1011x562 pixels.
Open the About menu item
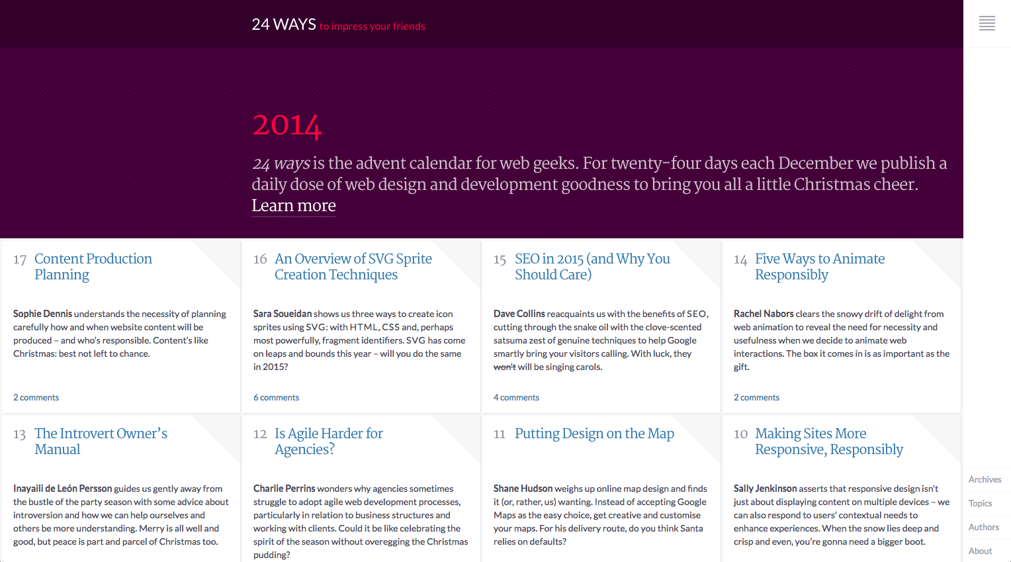click(x=981, y=551)
